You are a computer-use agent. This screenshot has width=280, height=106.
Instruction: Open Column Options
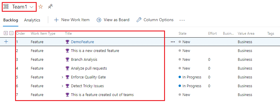click(155, 20)
